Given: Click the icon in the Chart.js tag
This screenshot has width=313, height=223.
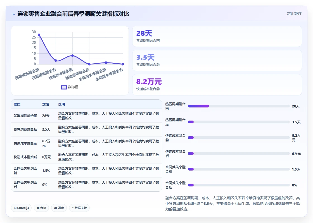Looking at the screenshot, I should click(x=15, y=208).
